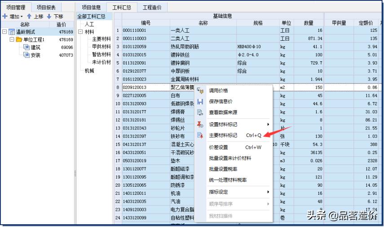Viewport: 384px width, 227px height.
Task: Click the 上移 up arrow icon
Action: [29, 17]
